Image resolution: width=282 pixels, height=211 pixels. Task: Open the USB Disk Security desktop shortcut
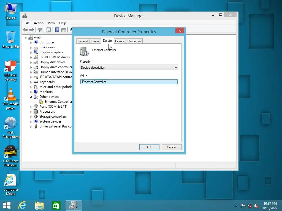11,71
